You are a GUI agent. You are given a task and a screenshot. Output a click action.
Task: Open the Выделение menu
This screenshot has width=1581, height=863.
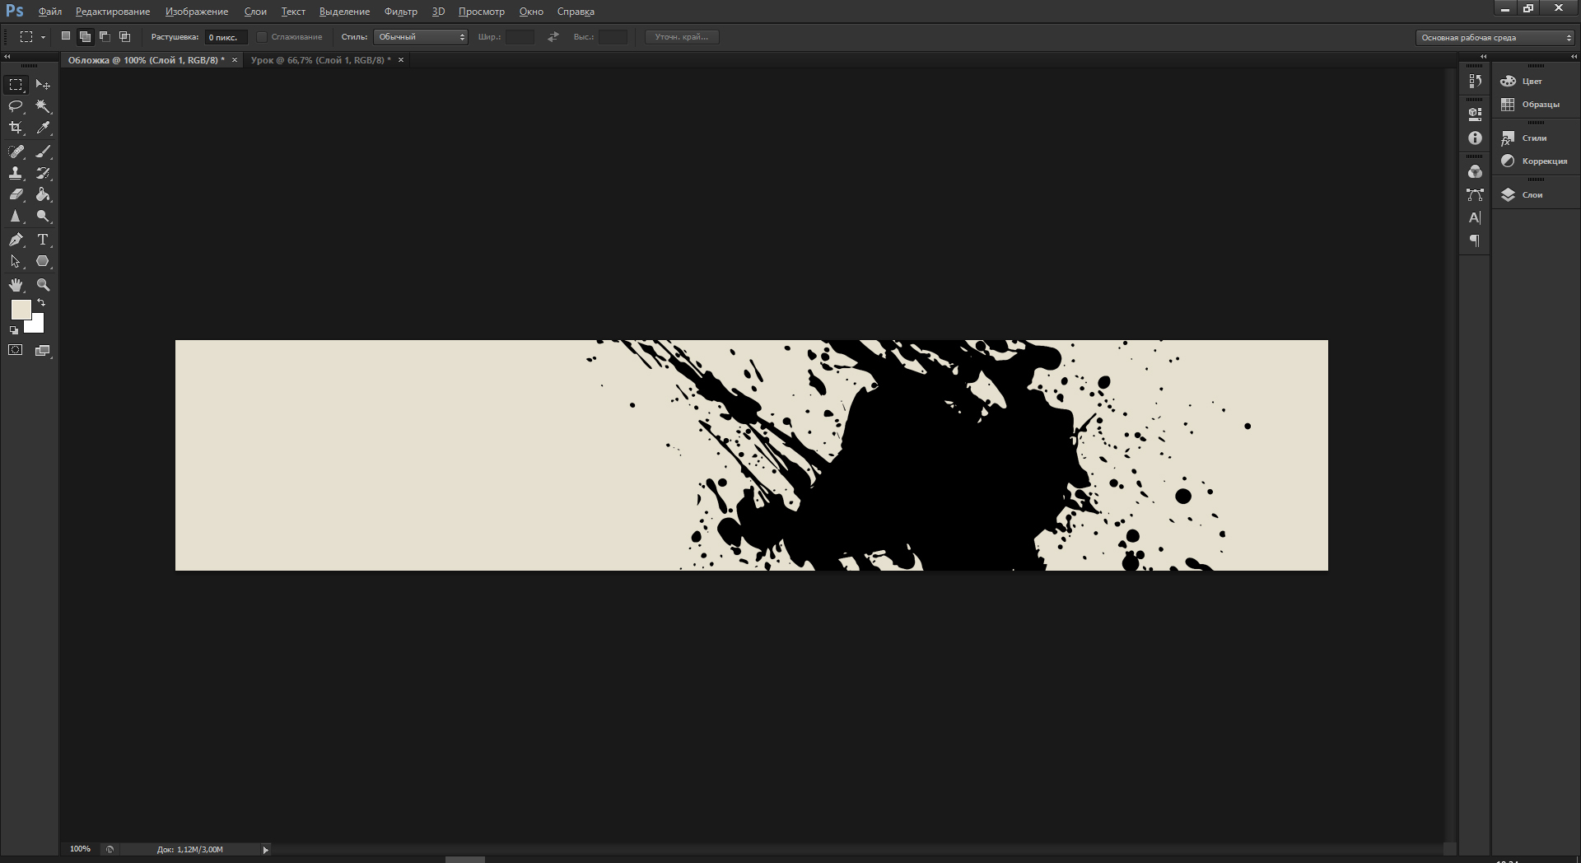tap(344, 12)
